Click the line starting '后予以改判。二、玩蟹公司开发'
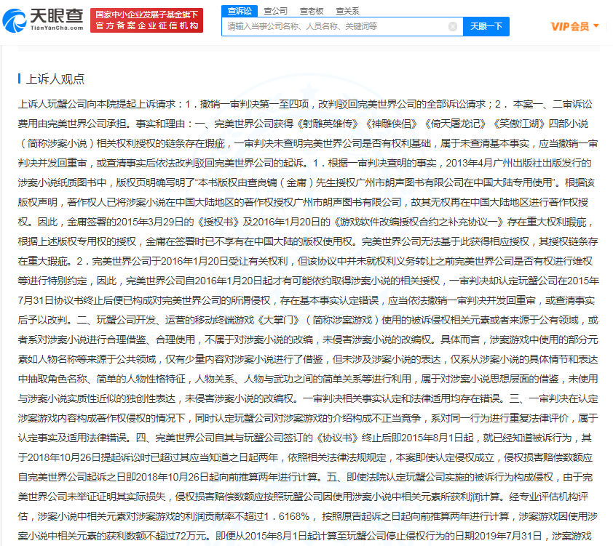Viewport: 613px width, 546px height. pos(308,320)
